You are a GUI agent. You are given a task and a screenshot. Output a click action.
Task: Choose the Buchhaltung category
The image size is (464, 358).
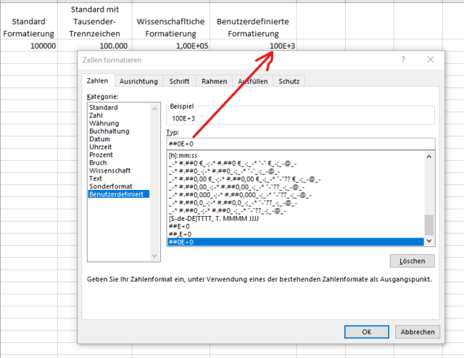[x=118, y=131]
